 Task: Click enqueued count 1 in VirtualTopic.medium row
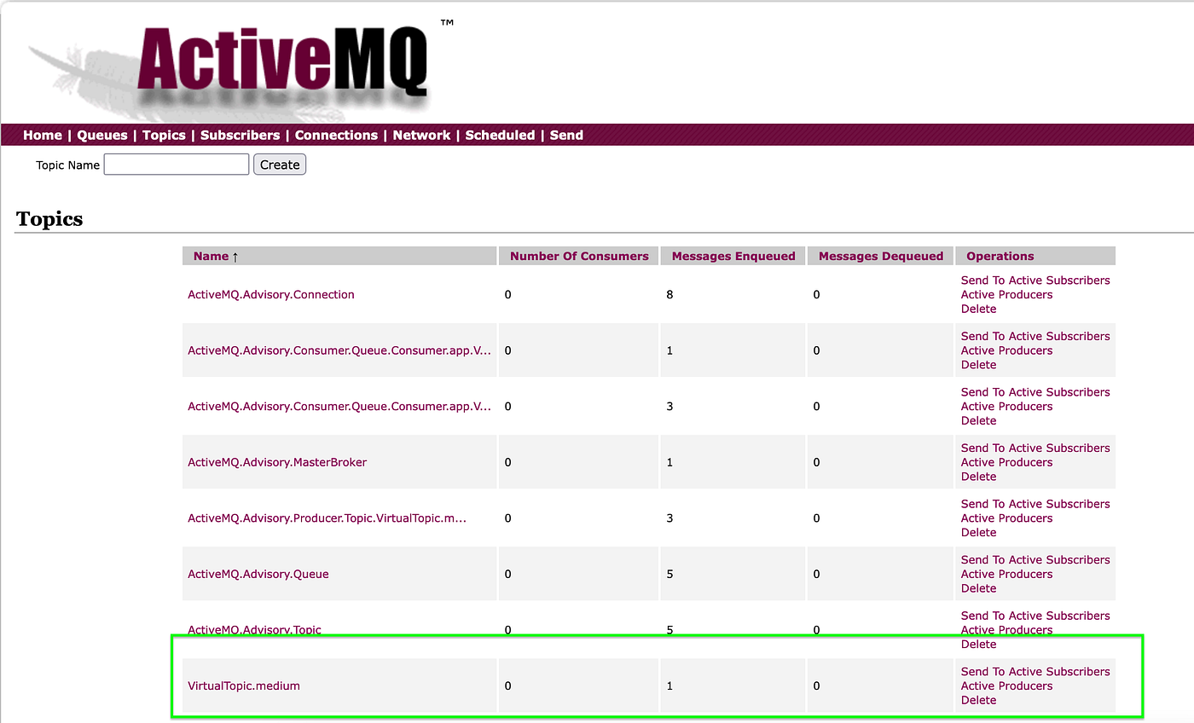(669, 685)
